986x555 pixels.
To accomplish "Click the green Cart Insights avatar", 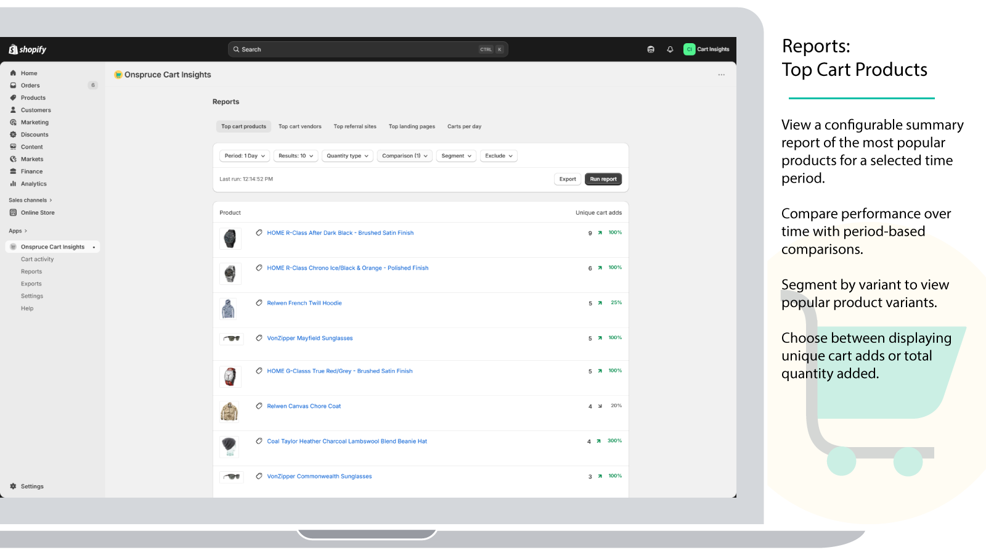I will [689, 49].
